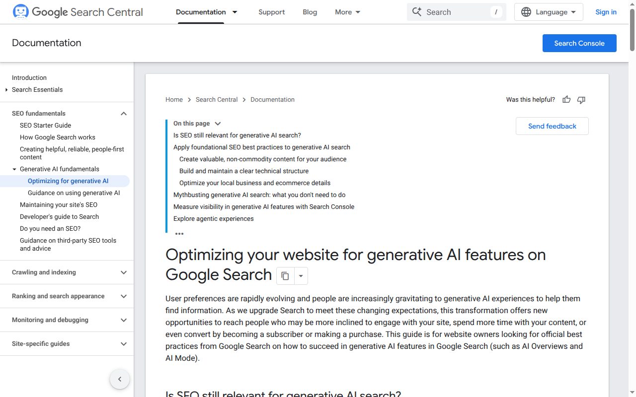Open How Google Search works link
Image resolution: width=636 pixels, height=397 pixels.
(x=58, y=137)
